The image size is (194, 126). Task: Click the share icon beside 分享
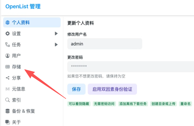8,78
